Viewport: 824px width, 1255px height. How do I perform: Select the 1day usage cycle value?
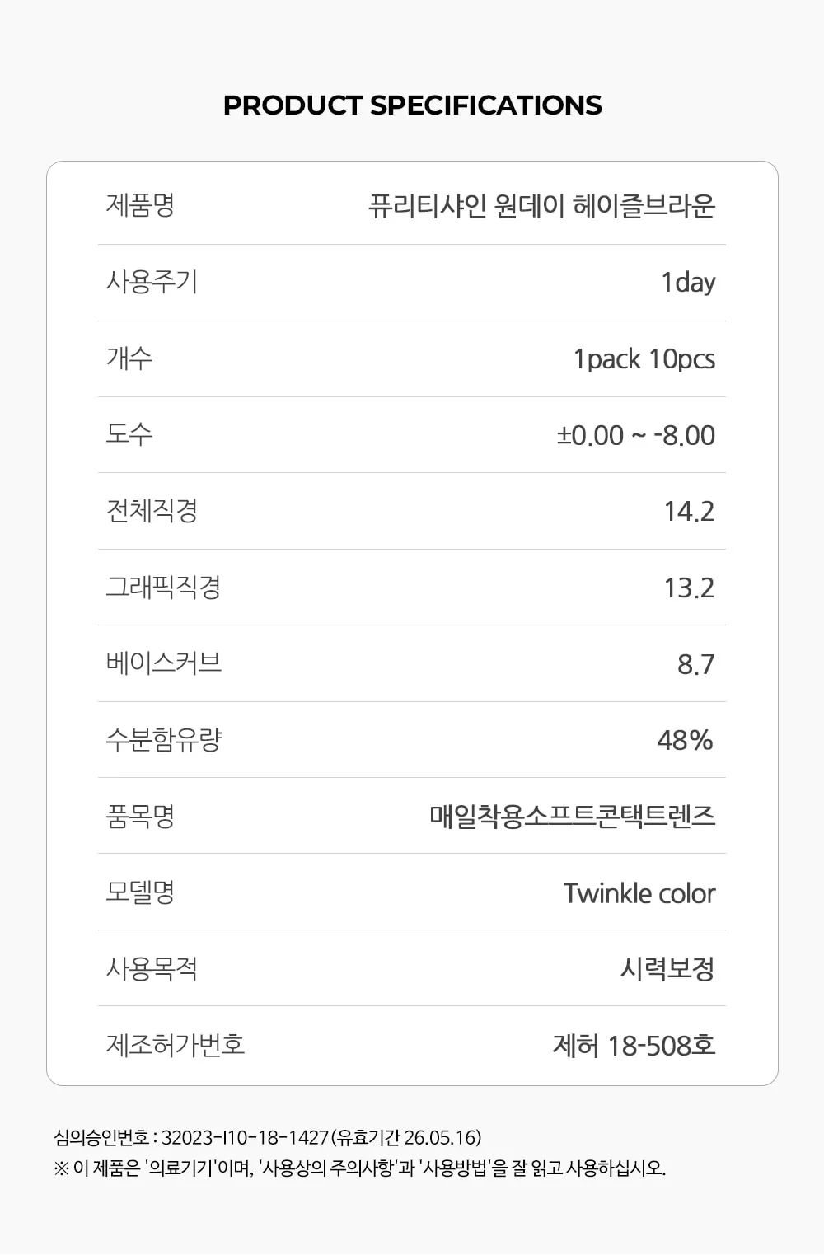[x=688, y=282]
